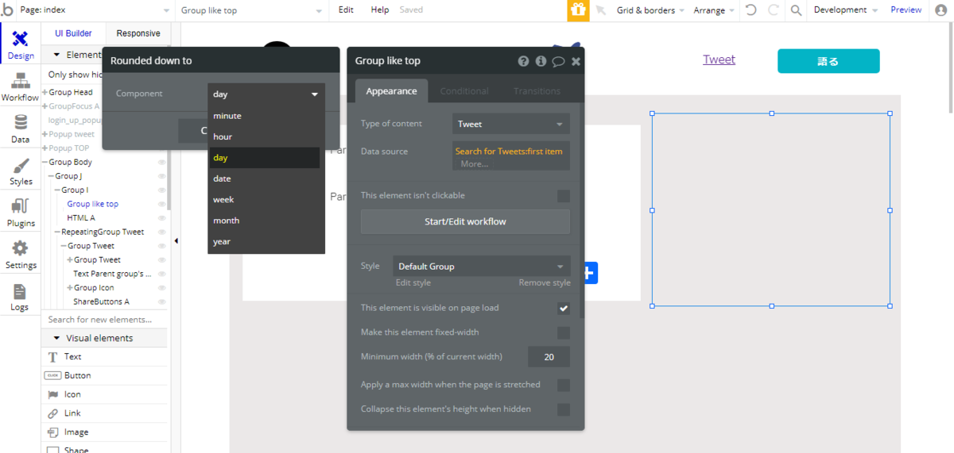
Task: Open the Edit menu
Action: pos(346,10)
